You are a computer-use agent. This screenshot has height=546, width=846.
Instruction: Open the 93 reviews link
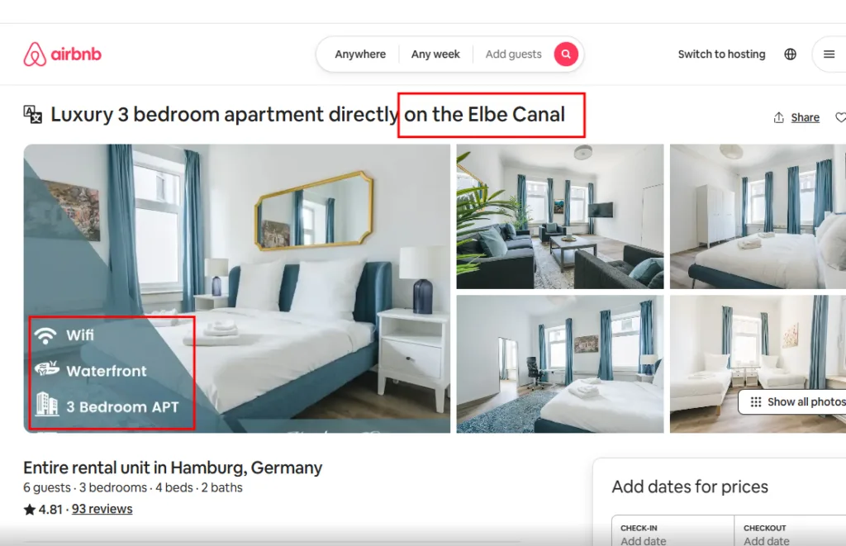coord(102,510)
